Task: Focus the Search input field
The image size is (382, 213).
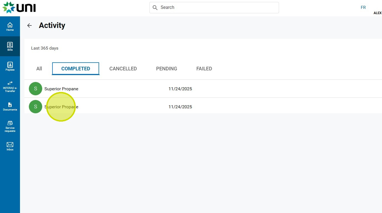Action: coord(214,7)
